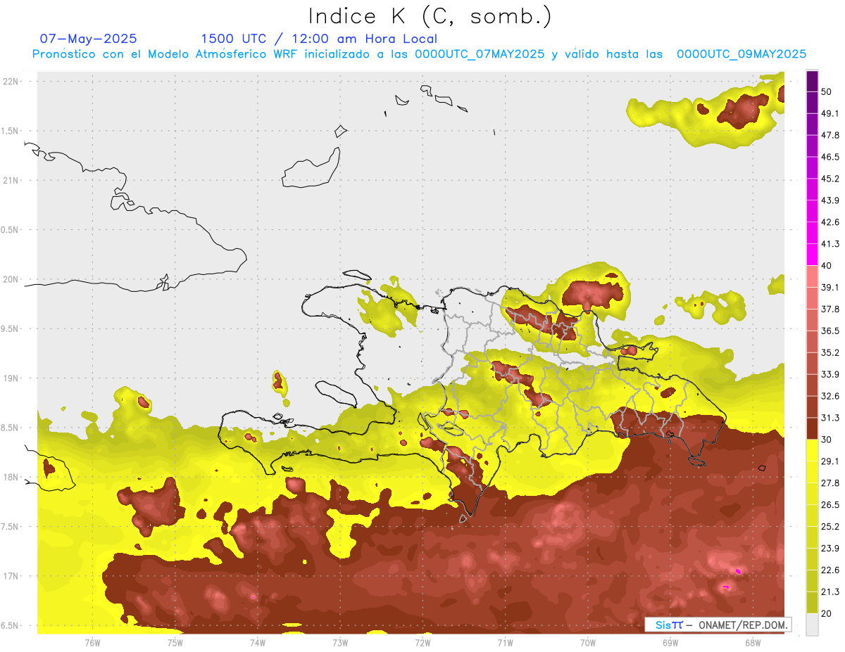Click the colorbar value "23.9"

point(830,549)
